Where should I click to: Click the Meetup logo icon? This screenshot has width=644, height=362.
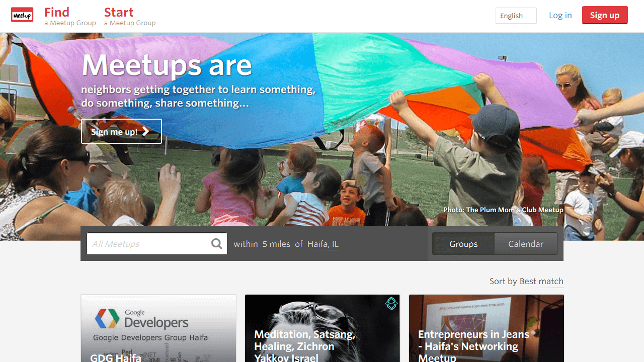22,15
